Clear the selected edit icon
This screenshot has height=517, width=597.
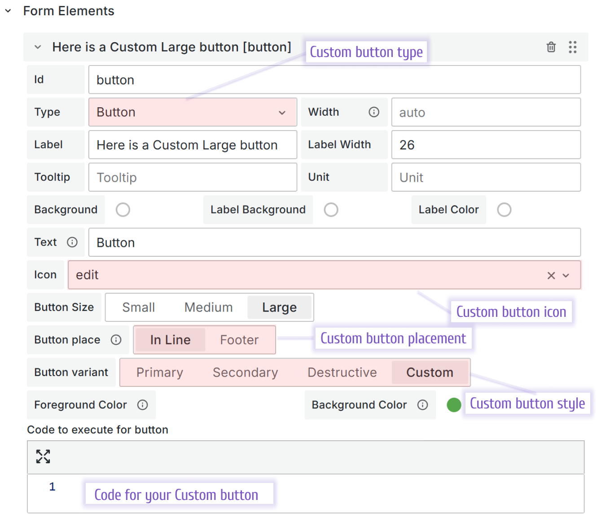point(551,275)
